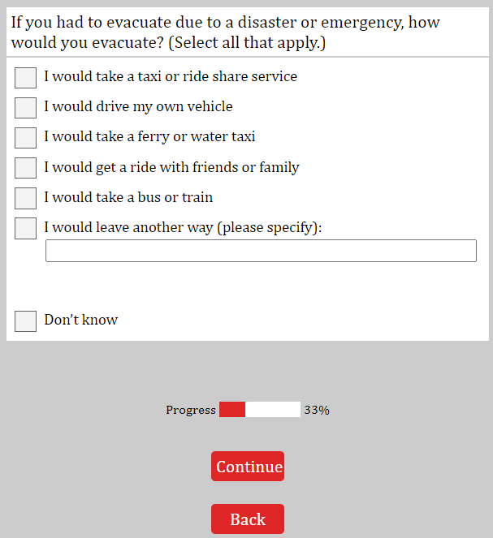
Task: Focus the please specify text input field
Action: point(261,251)
